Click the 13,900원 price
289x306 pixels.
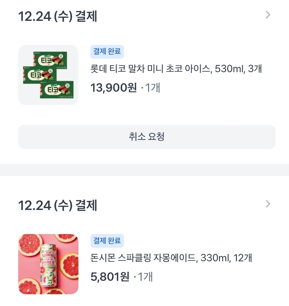tap(113, 88)
